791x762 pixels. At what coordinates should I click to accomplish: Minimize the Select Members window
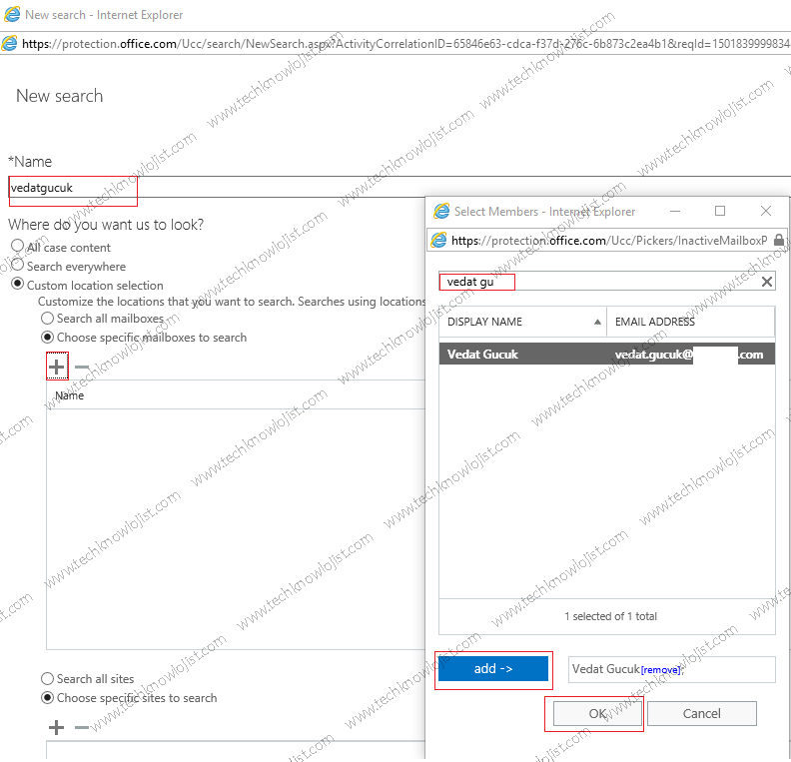(675, 211)
